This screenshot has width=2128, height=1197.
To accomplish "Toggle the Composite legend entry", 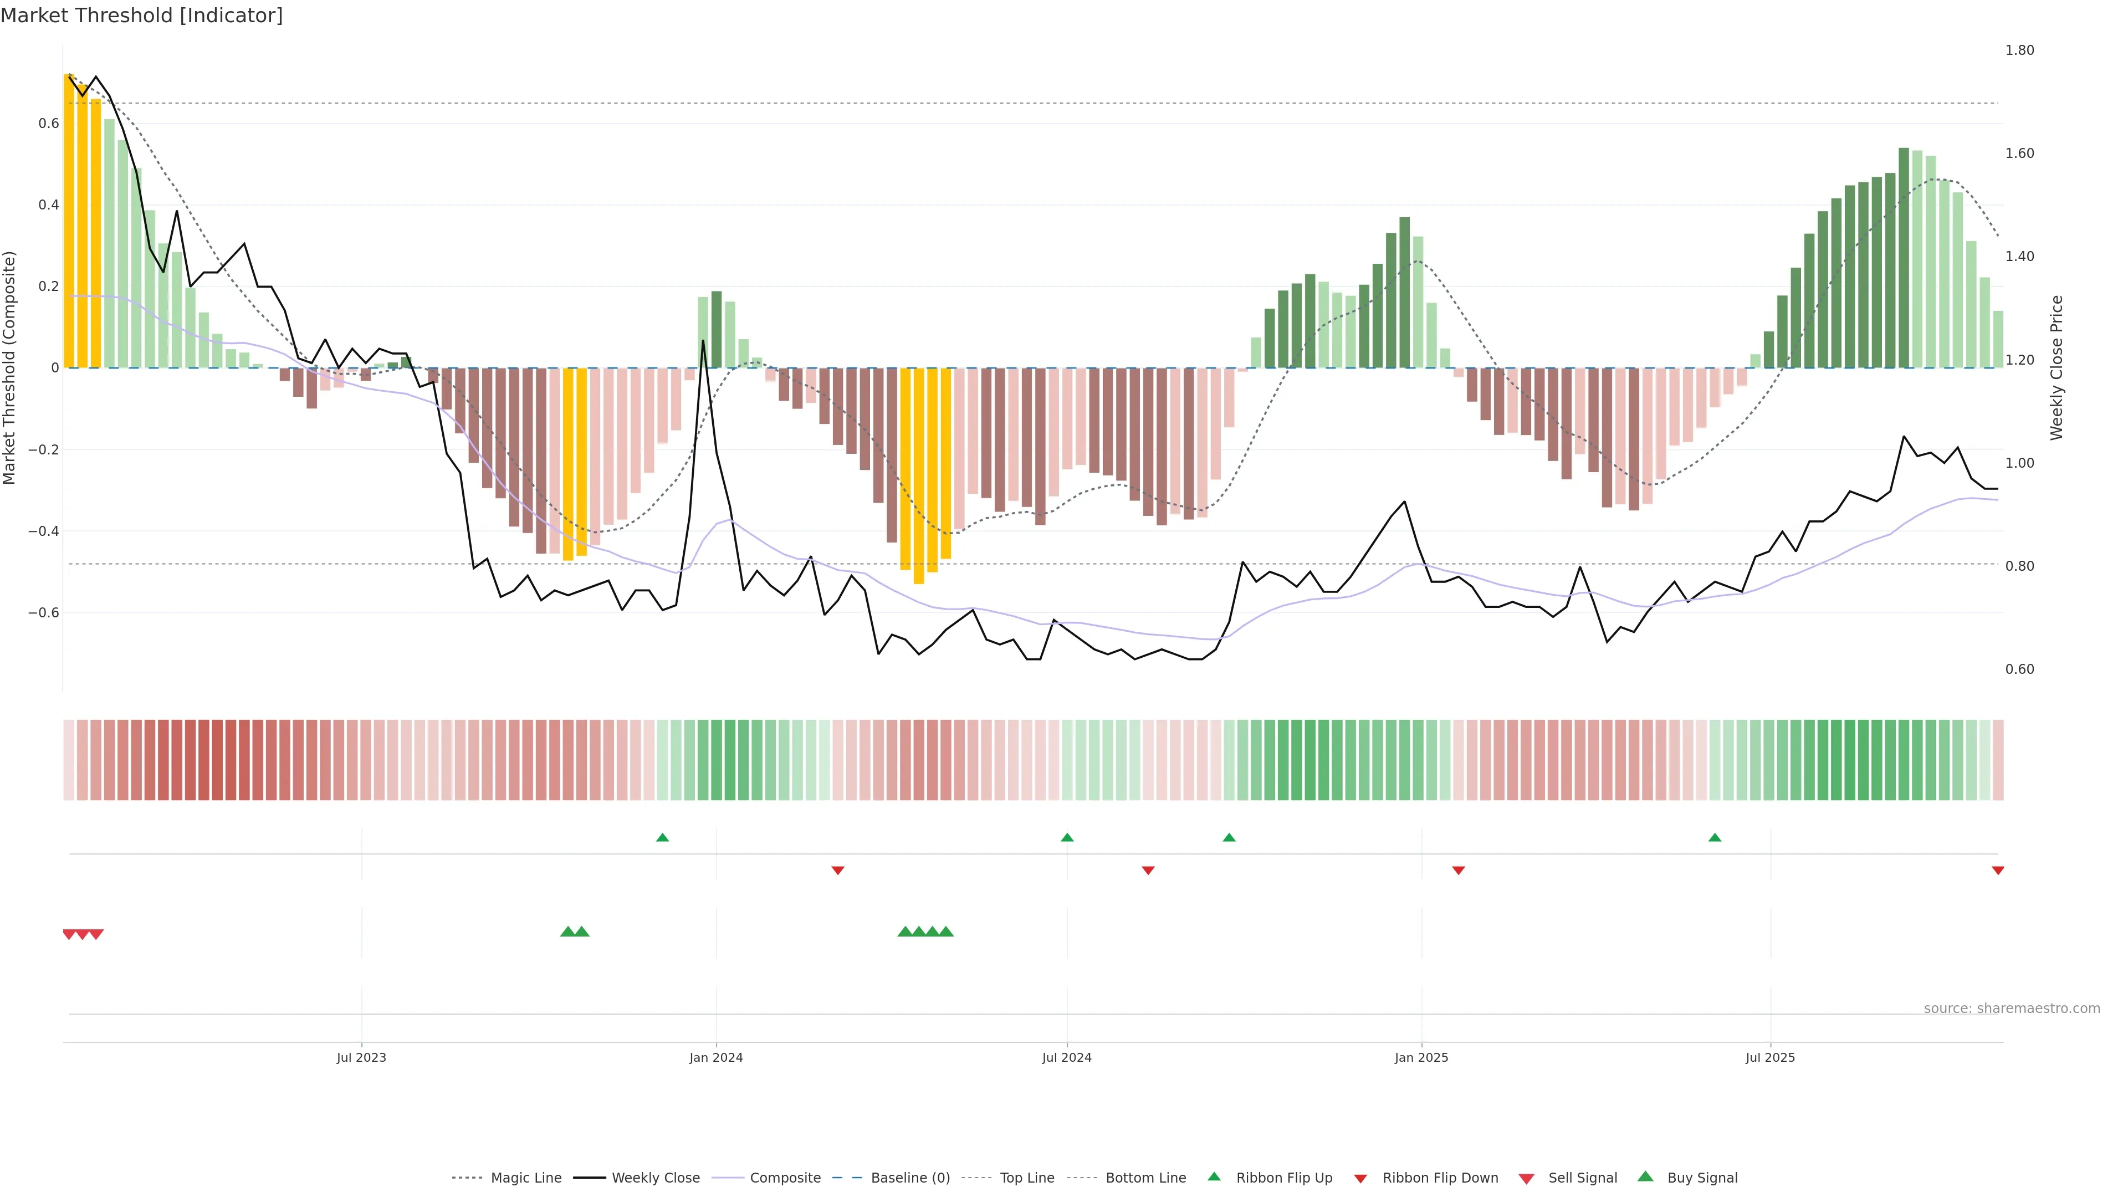I will pos(785,1178).
